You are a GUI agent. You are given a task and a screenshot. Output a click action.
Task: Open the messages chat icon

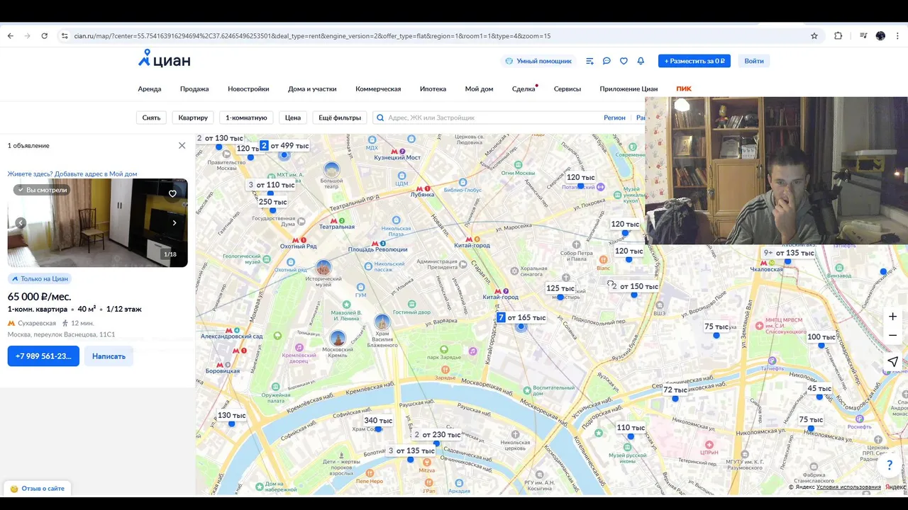[x=607, y=61]
